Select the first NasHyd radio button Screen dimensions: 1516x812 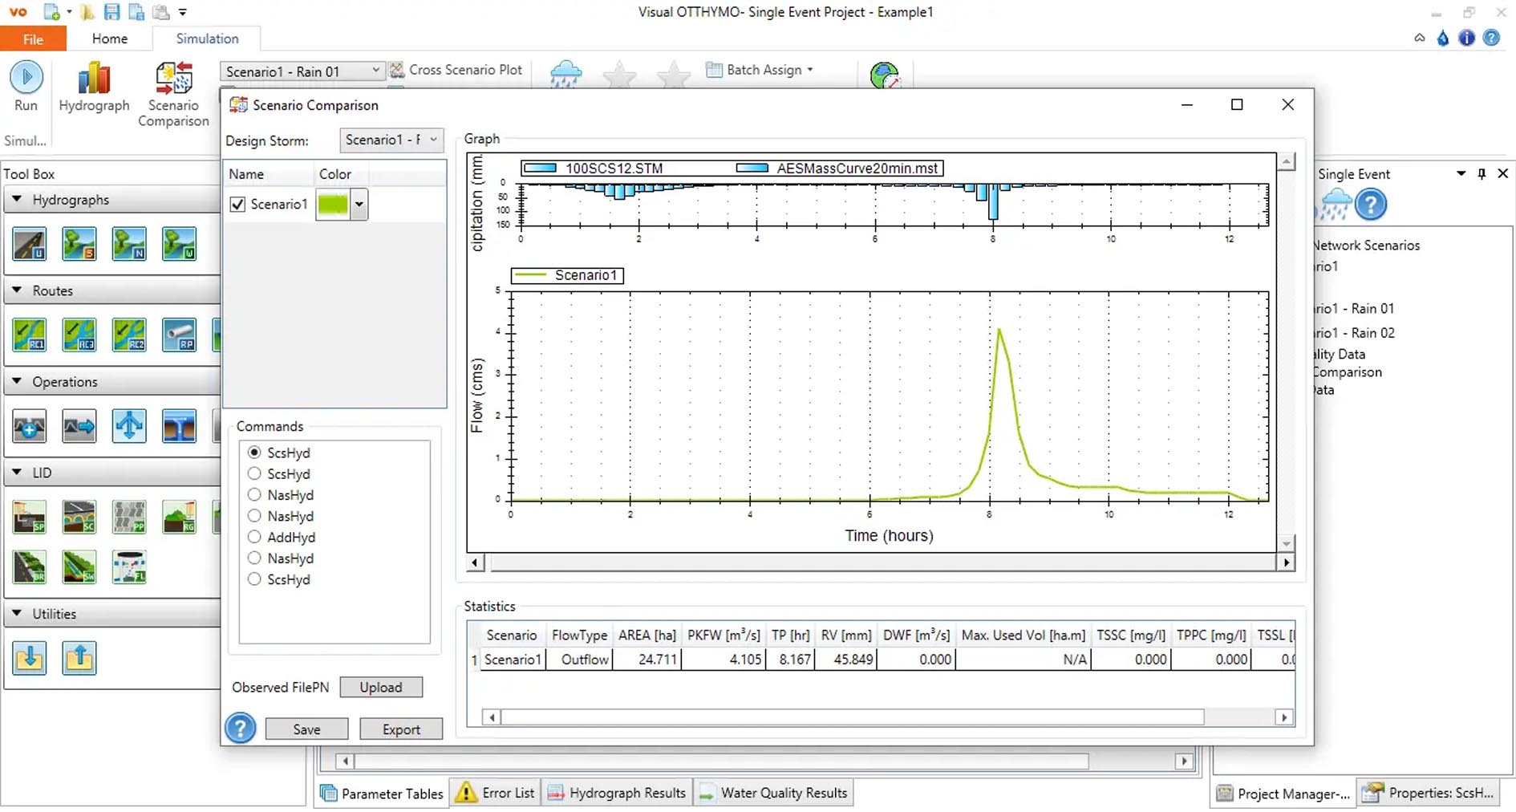pyautogui.click(x=254, y=494)
